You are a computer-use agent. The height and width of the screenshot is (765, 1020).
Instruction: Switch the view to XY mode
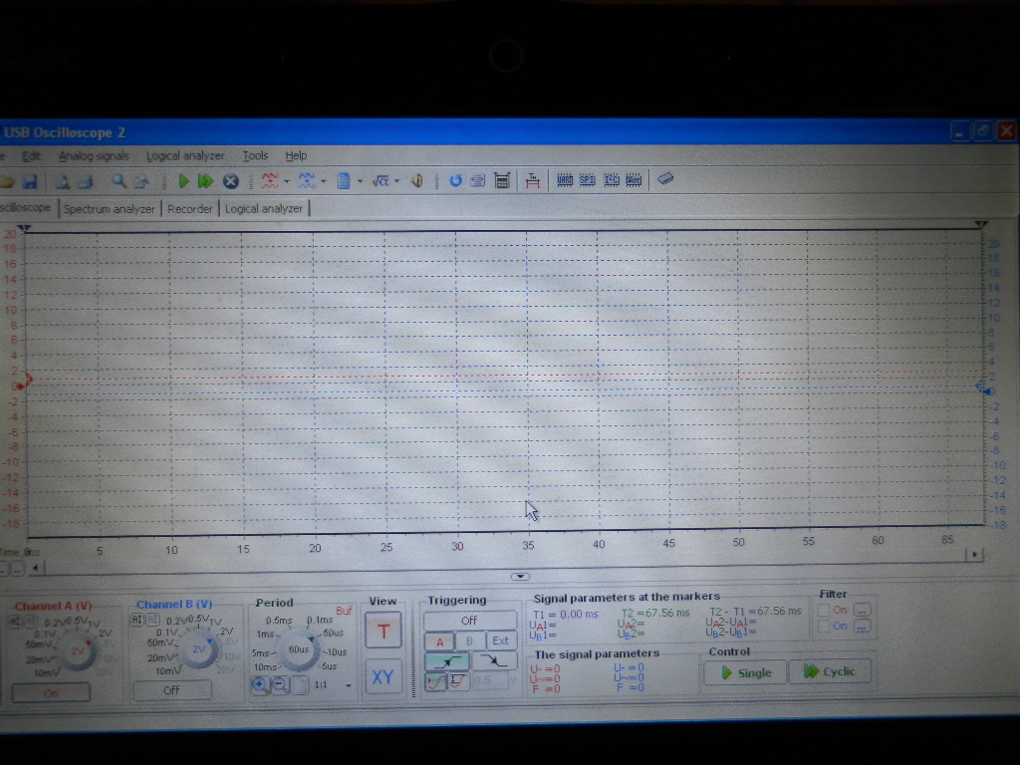382,676
